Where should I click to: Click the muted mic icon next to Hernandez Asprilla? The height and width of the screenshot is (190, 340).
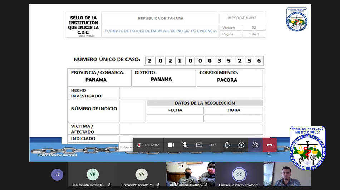(158, 185)
